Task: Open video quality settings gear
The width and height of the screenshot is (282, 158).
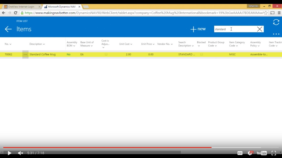Action: (250, 153)
